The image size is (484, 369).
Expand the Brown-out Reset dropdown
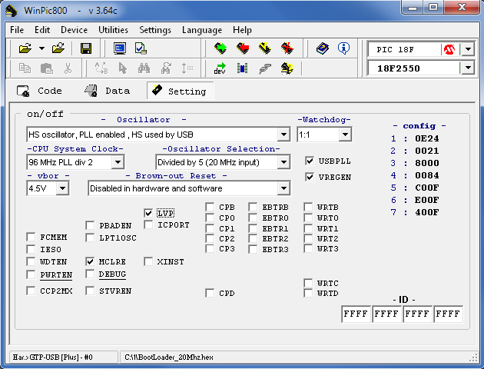coord(283,188)
